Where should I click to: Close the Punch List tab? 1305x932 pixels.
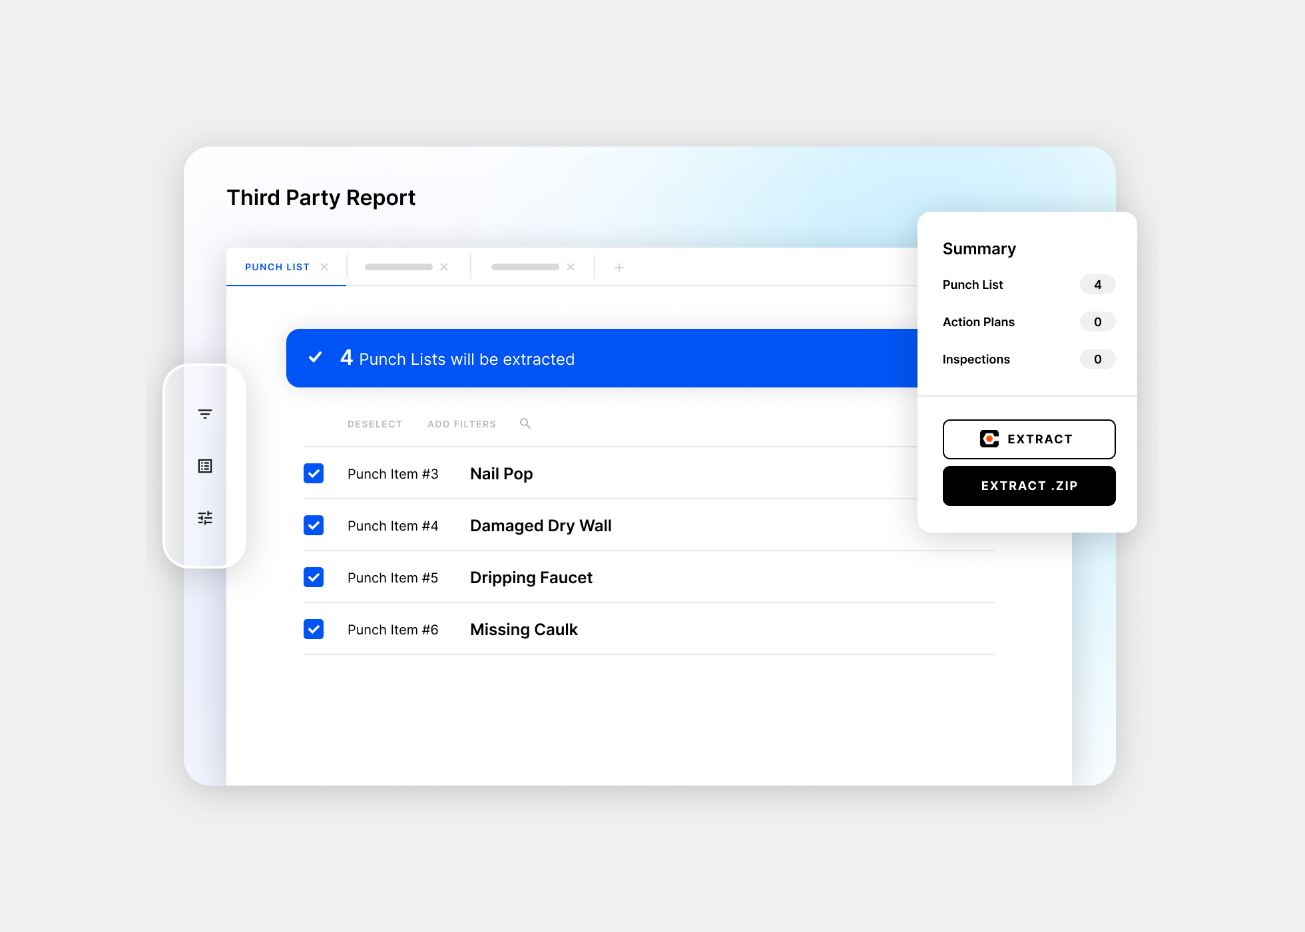324,267
